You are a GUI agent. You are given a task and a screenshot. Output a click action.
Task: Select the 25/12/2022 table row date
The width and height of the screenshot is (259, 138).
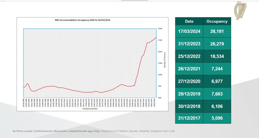pyautogui.click(x=189, y=56)
